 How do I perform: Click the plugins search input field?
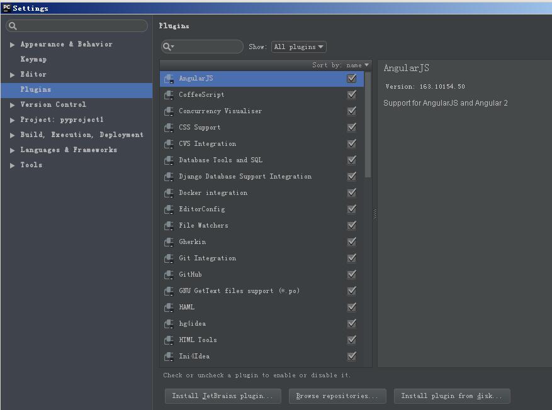click(202, 47)
